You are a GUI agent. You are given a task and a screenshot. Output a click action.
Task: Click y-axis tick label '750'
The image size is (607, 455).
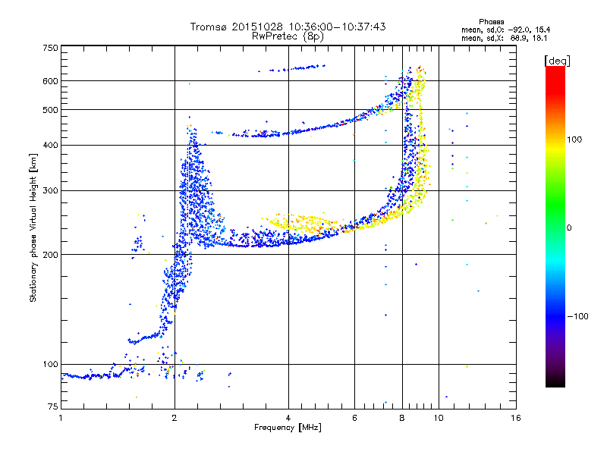click(x=51, y=48)
